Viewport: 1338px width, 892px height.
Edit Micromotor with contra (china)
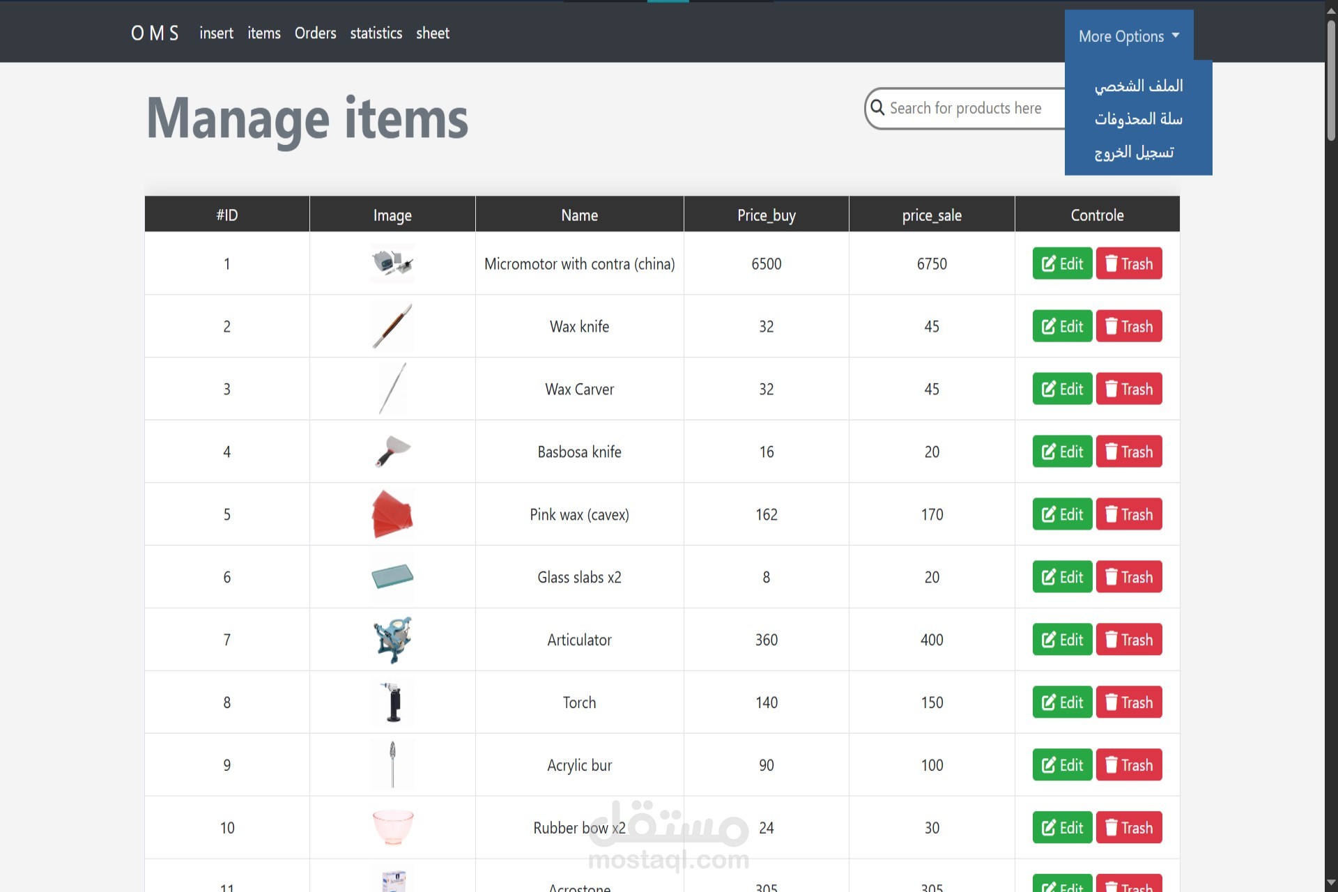[x=1062, y=263]
